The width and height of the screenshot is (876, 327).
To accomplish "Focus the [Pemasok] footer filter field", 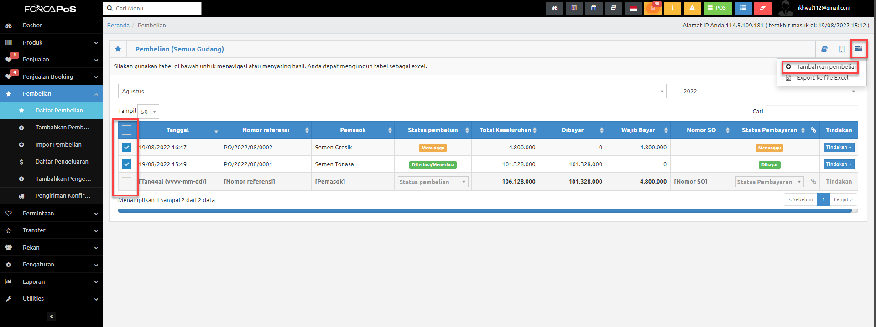I will 353,182.
